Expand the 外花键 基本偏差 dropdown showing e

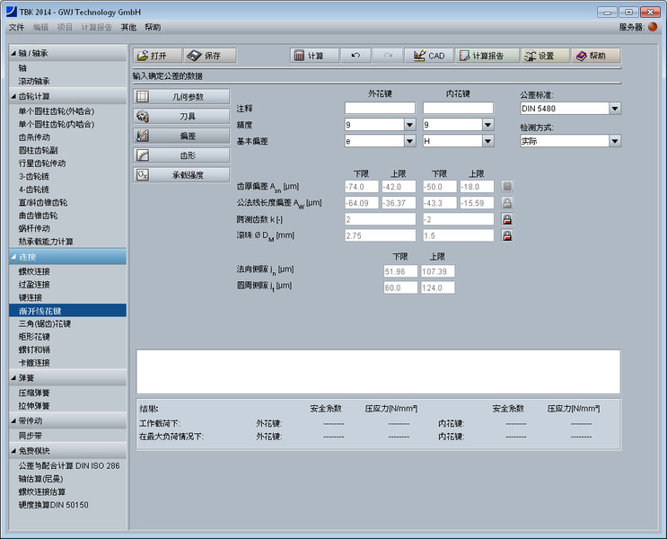(x=409, y=141)
